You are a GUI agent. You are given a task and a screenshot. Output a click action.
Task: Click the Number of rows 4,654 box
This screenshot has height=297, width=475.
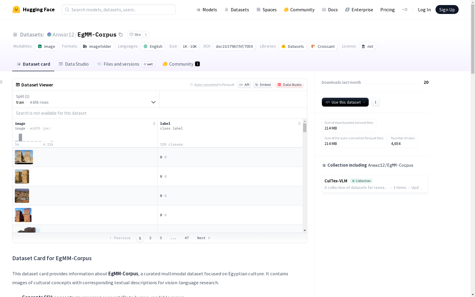[403, 141]
